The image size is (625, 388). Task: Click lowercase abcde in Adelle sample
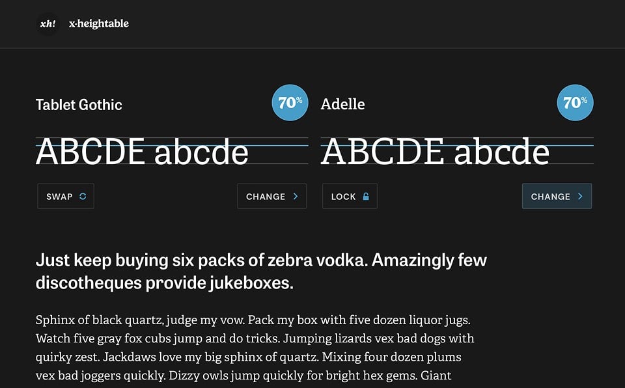click(x=501, y=152)
